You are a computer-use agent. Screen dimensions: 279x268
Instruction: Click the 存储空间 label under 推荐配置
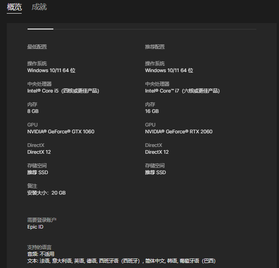click(155, 166)
